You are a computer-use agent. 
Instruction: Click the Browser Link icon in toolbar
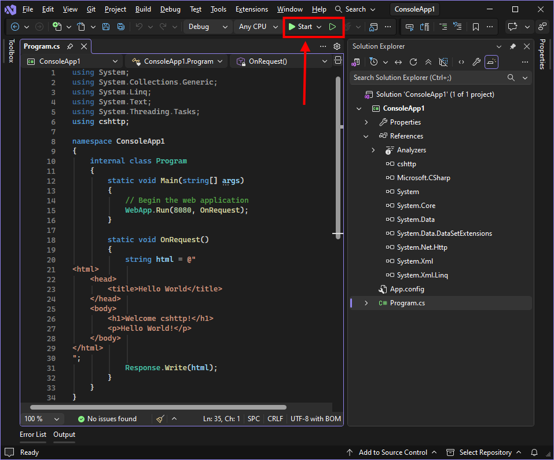pyautogui.click(x=373, y=27)
